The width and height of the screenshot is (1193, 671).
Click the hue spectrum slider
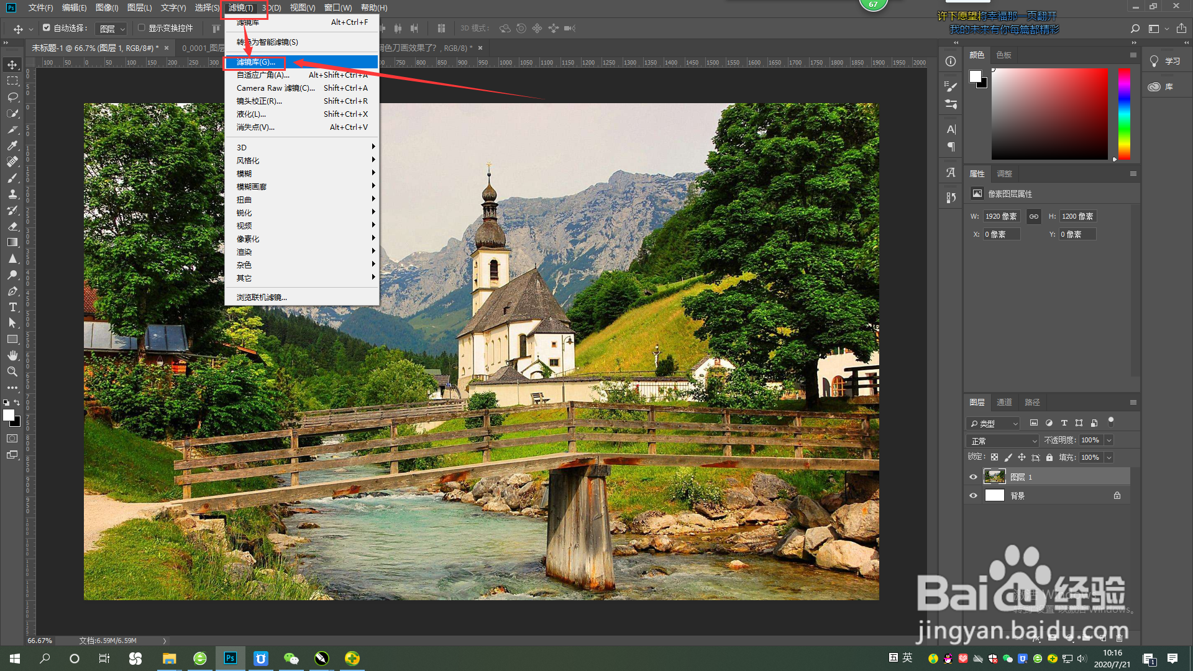(x=1124, y=114)
